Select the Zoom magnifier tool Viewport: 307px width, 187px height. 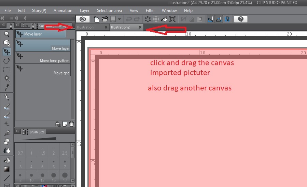click(6, 34)
